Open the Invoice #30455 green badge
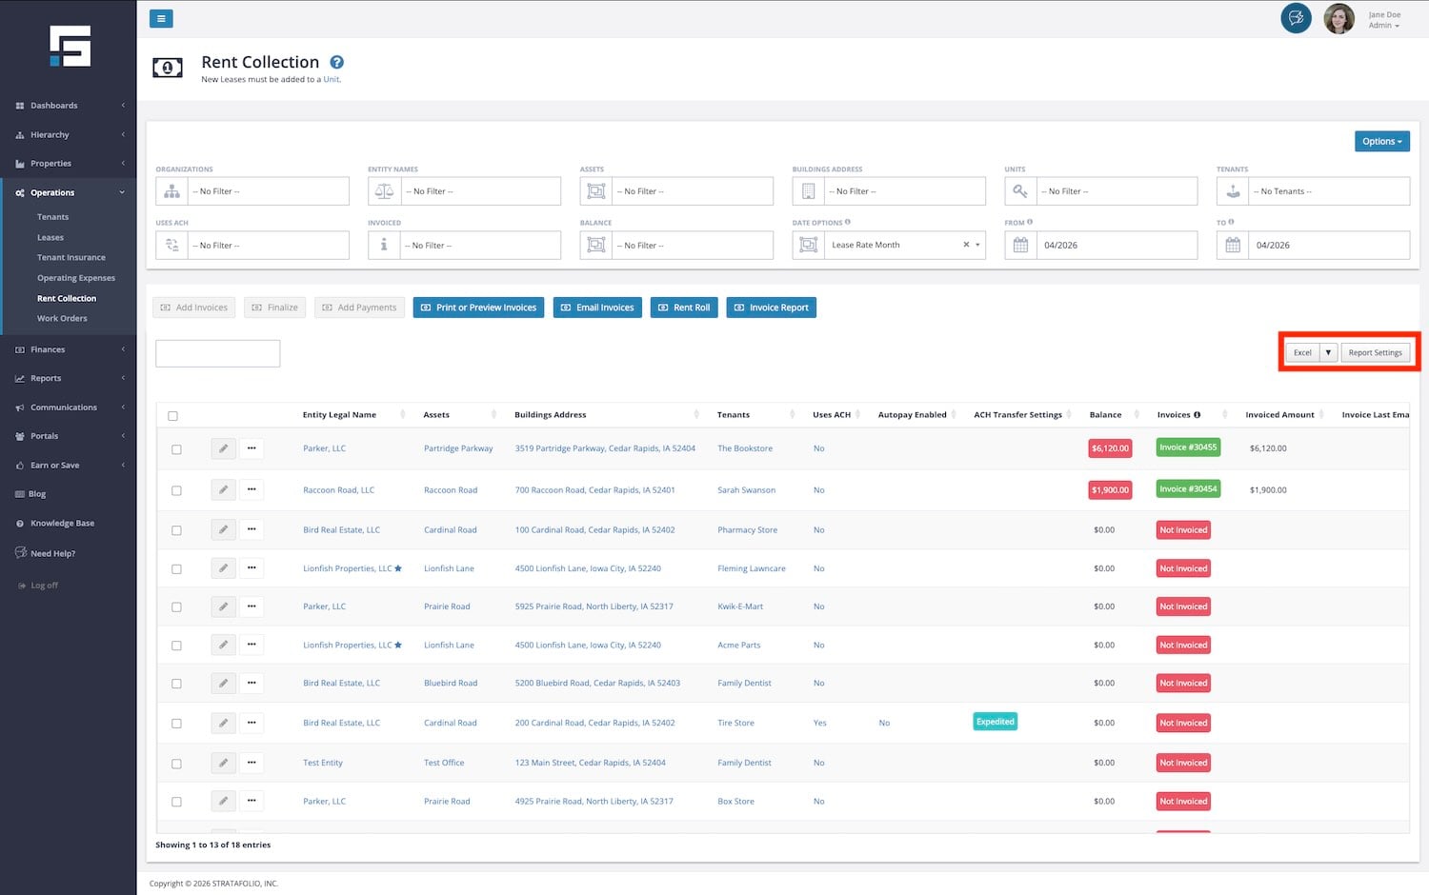Image resolution: width=1429 pixels, height=895 pixels. tap(1187, 447)
